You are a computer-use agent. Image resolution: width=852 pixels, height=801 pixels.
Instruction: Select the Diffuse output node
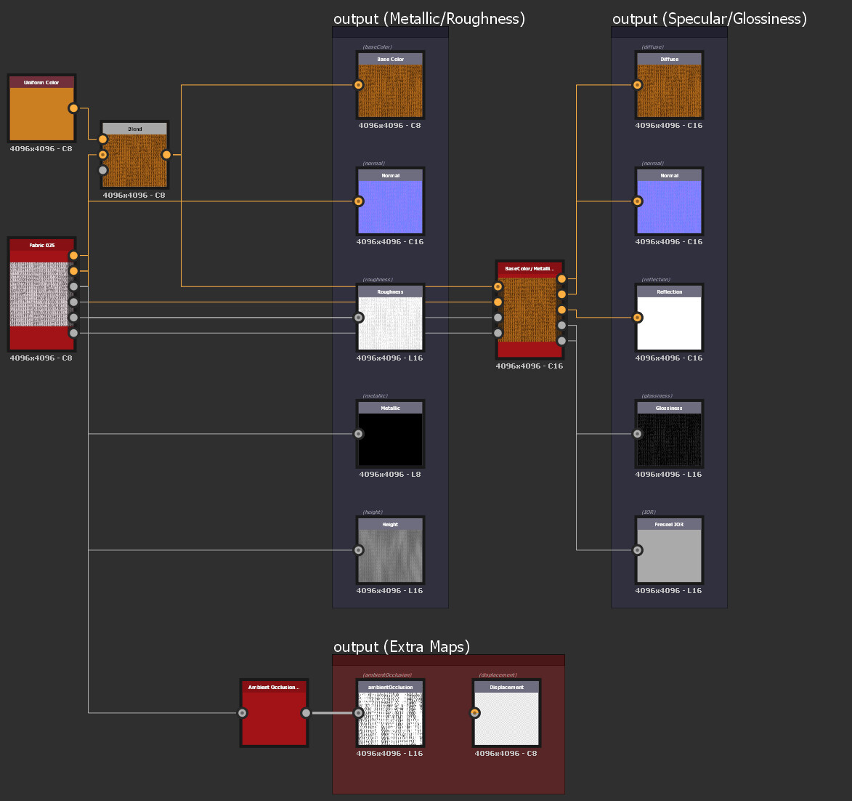[x=670, y=85]
